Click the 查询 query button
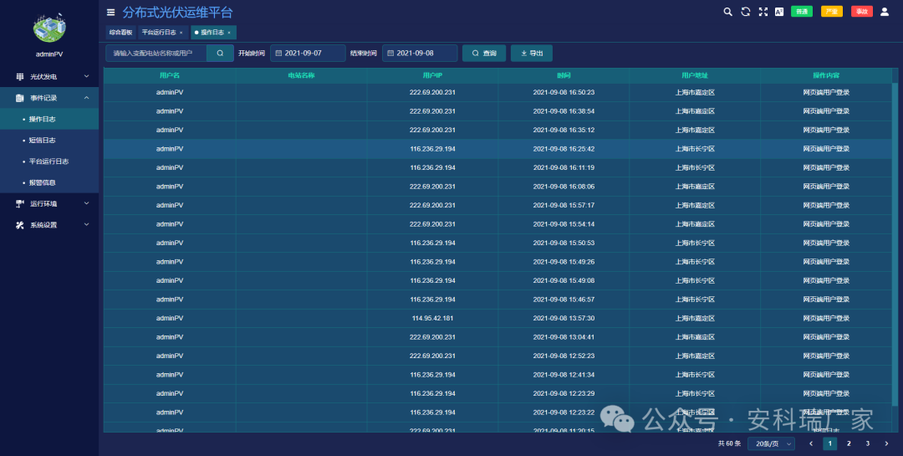Viewport: 903px width, 456px height. pos(484,54)
